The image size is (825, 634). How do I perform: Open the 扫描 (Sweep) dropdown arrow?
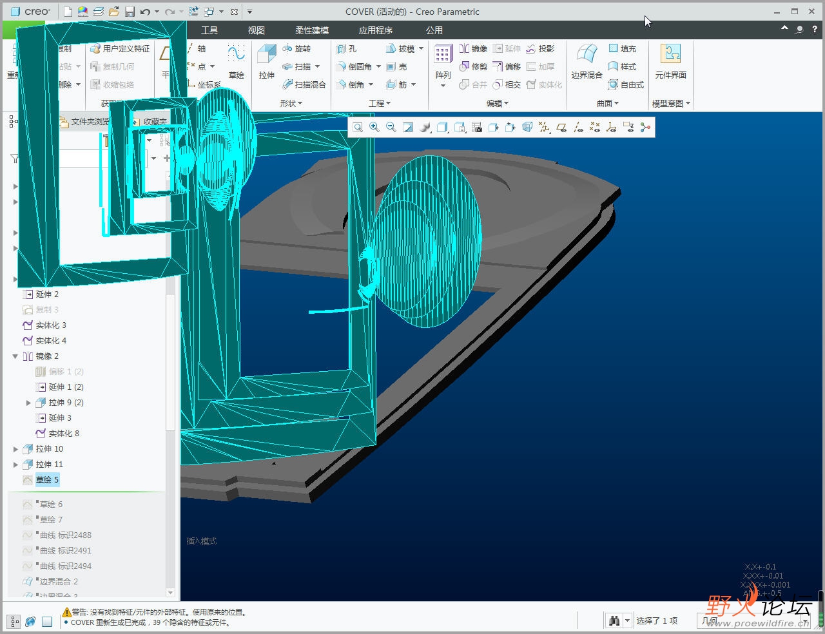[318, 66]
